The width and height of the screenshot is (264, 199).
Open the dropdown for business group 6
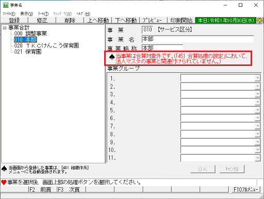[x=257, y=118]
